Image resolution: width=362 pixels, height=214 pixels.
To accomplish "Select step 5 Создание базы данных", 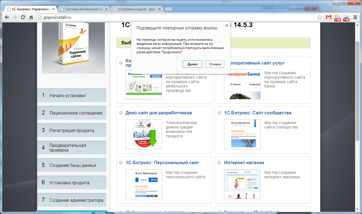I will point(72,165).
